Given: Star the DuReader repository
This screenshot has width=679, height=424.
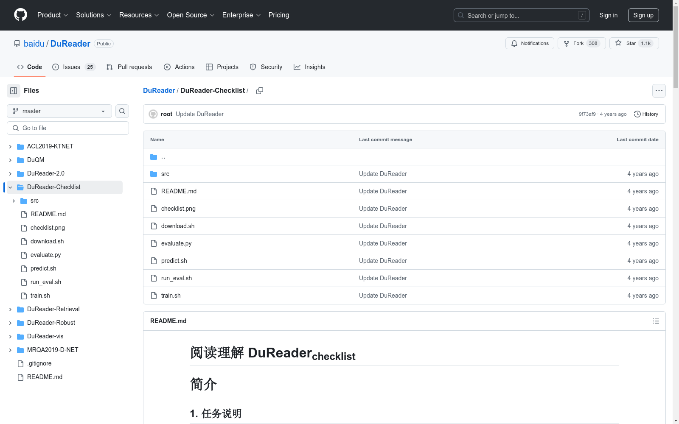Looking at the screenshot, I should coord(634,43).
